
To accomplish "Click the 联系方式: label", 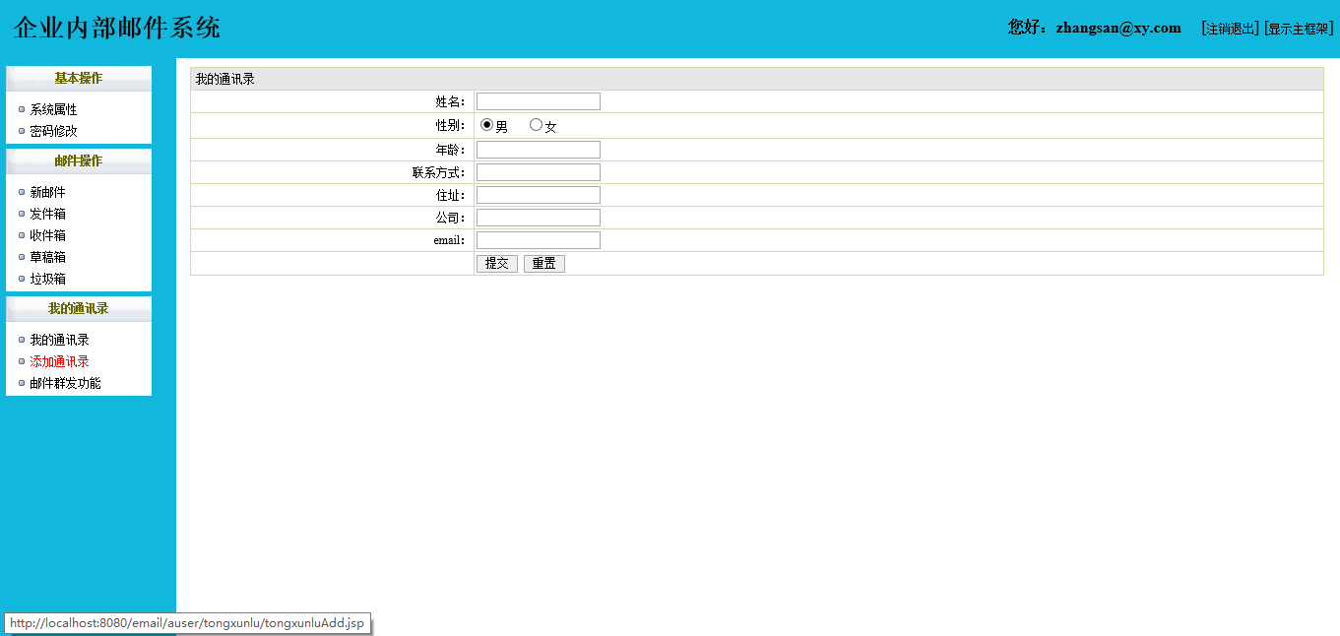I will 438,172.
